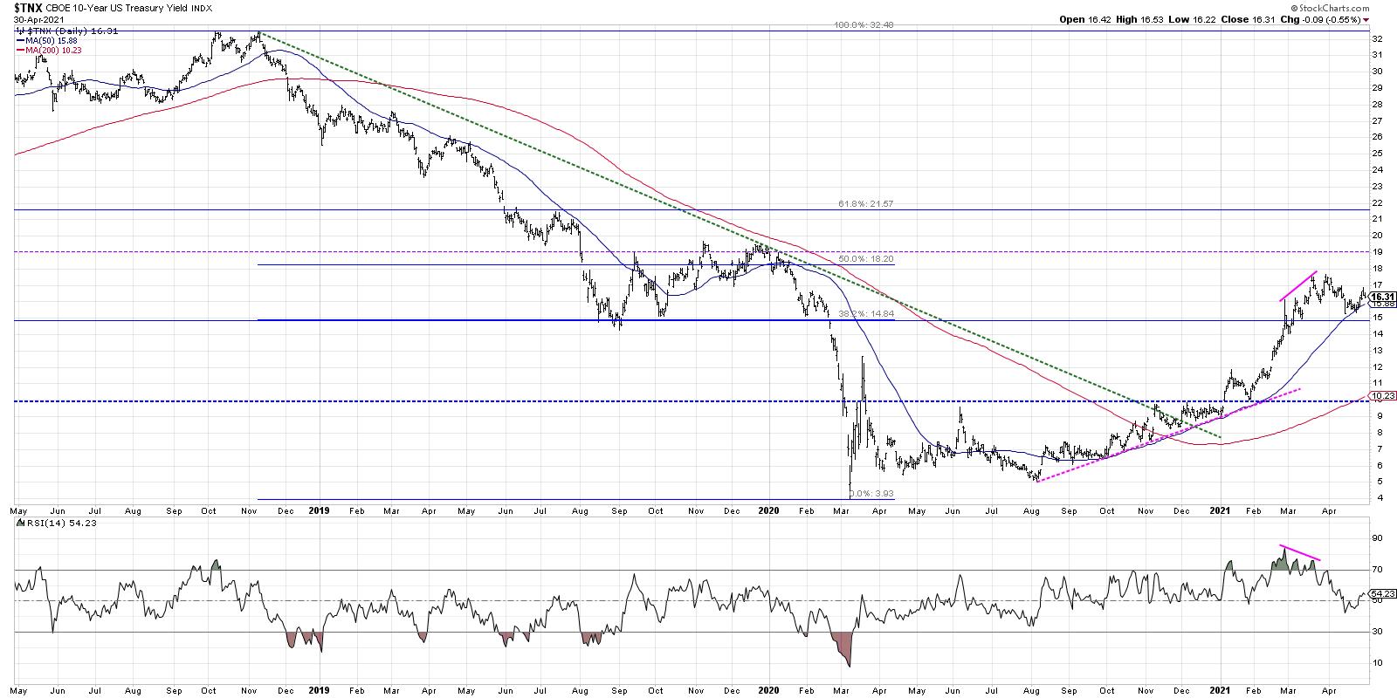This screenshot has height=698, width=1397.
Task: Click the red MA(200) legend line swatch
Action: click(x=20, y=50)
